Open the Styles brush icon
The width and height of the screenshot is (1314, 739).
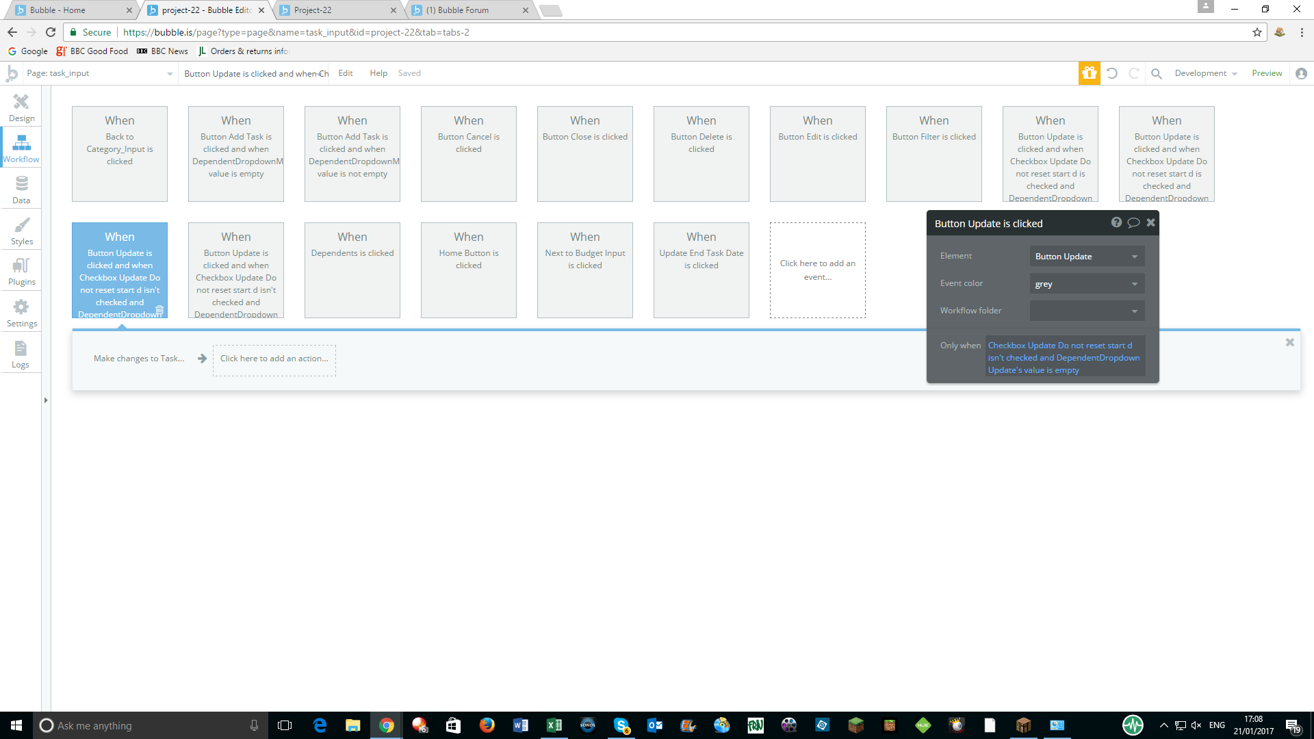click(x=21, y=231)
